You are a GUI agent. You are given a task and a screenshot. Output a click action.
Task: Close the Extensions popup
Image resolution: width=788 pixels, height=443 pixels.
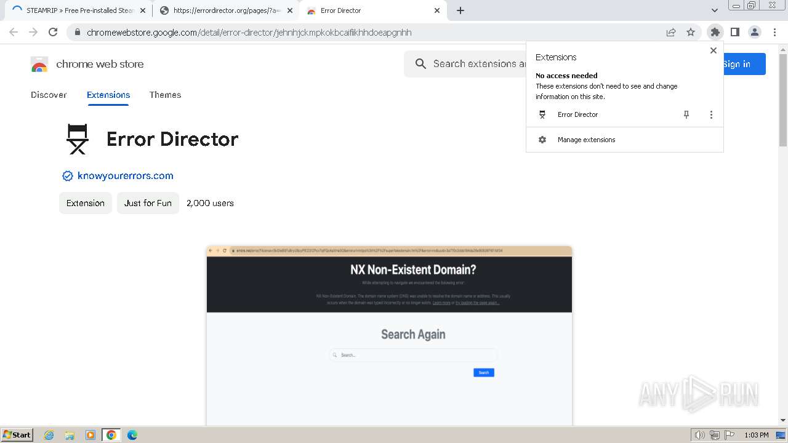714,50
